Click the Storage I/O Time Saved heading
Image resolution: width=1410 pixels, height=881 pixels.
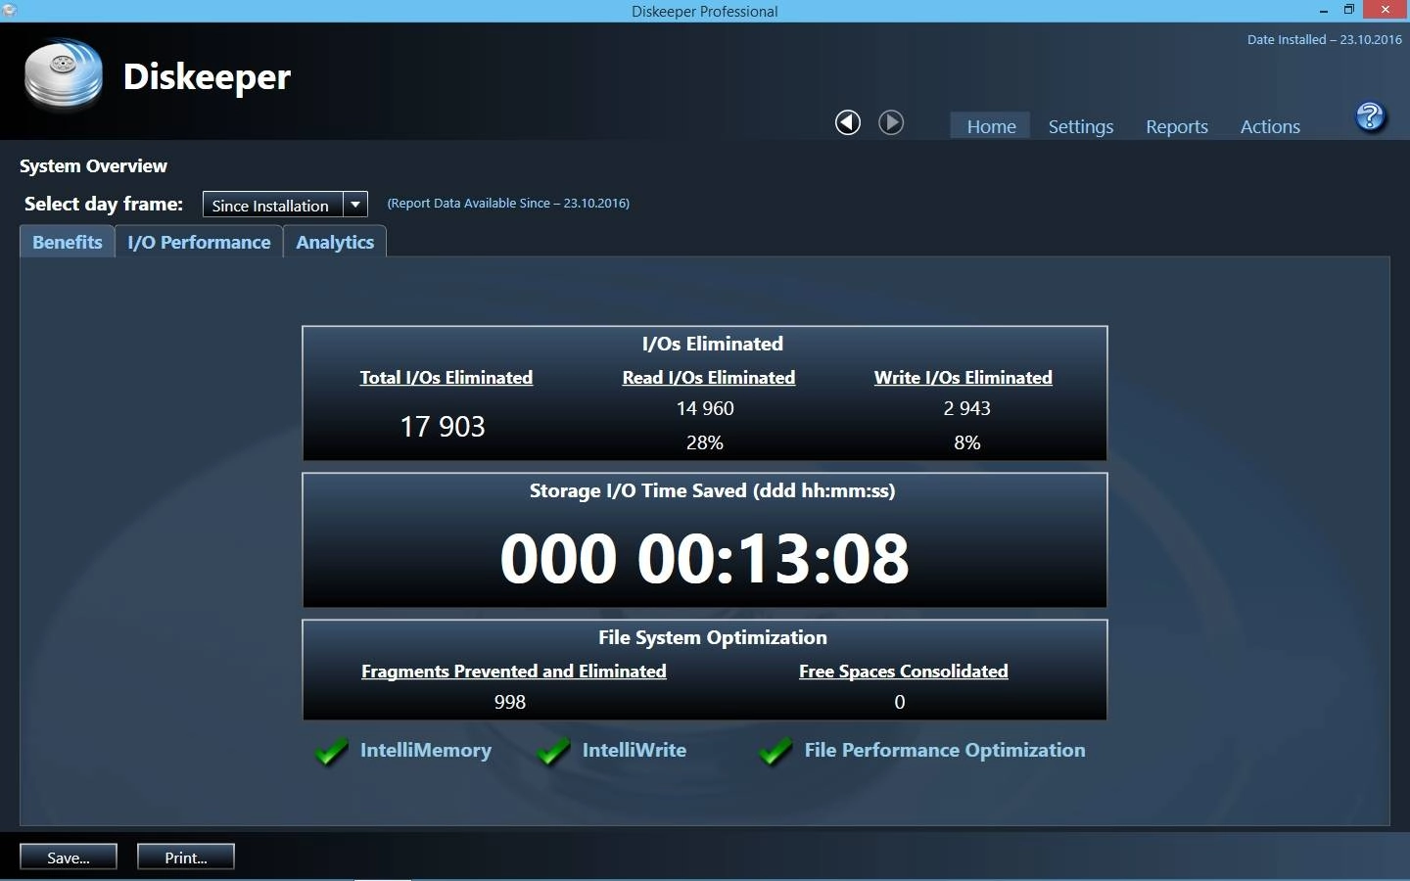[x=713, y=490]
